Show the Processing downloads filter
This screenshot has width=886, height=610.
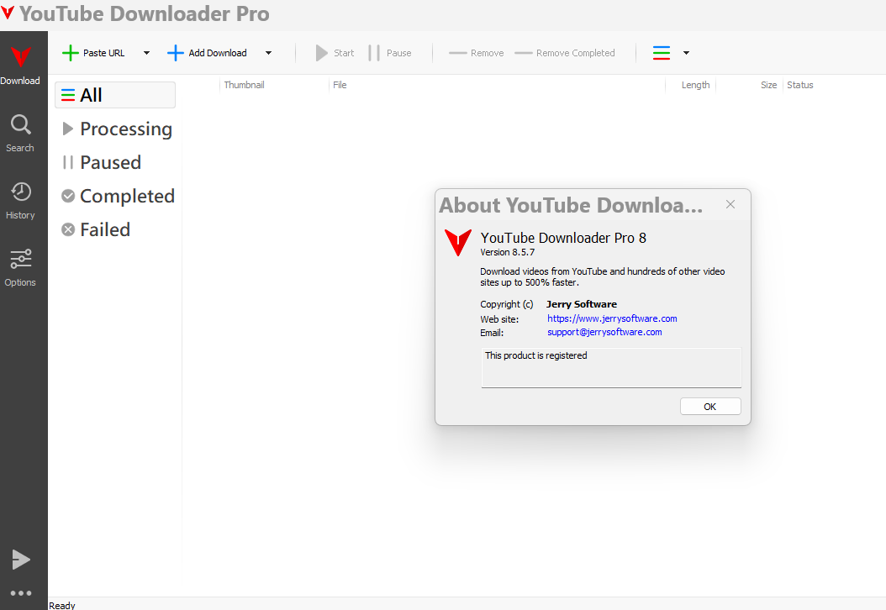(116, 129)
